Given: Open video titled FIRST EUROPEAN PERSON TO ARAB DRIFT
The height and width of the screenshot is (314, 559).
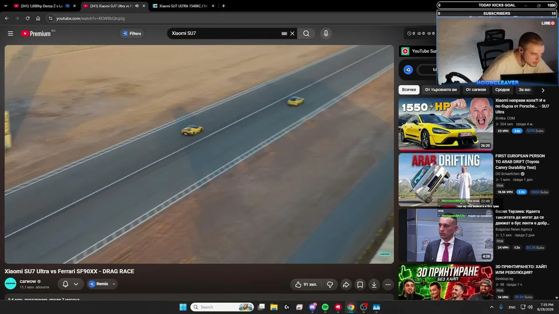Looking at the screenshot, I should [520, 162].
